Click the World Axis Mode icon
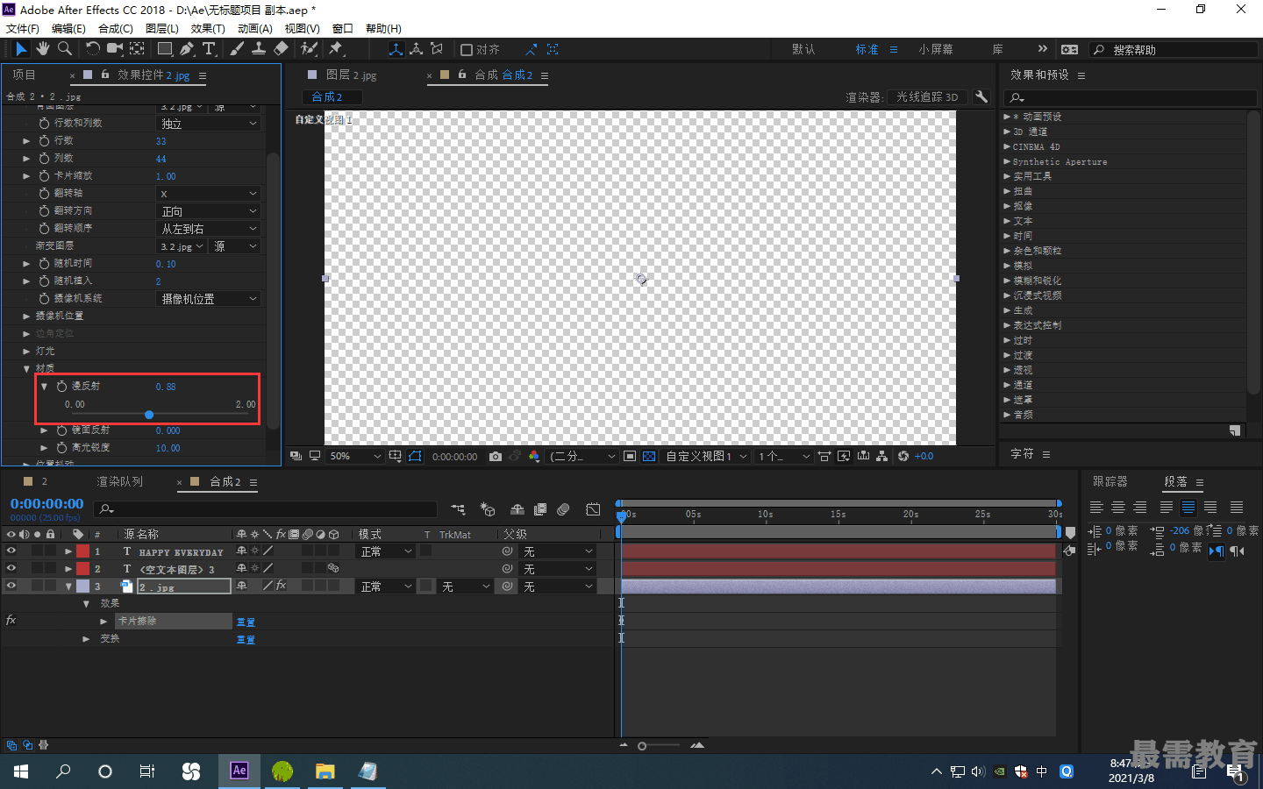 pyautogui.click(x=417, y=49)
